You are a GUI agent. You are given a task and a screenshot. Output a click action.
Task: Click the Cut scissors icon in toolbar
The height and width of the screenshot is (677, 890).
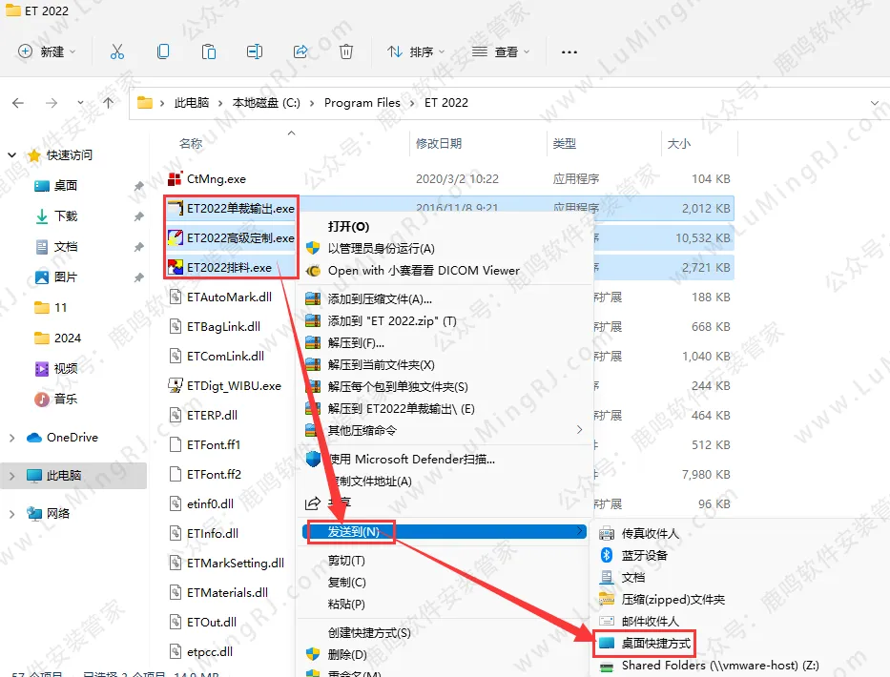coord(117,51)
